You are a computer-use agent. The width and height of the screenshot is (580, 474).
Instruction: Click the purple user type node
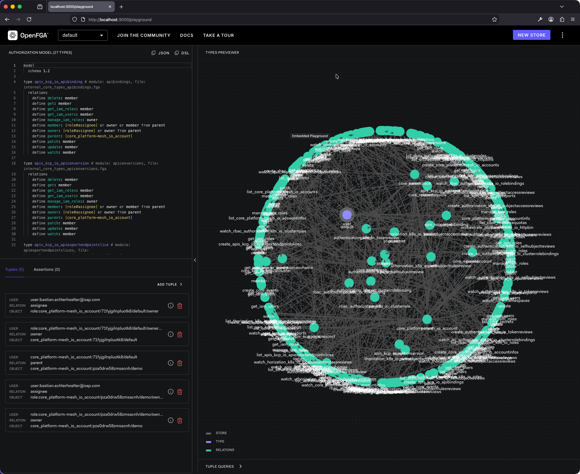tap(347, 215)
